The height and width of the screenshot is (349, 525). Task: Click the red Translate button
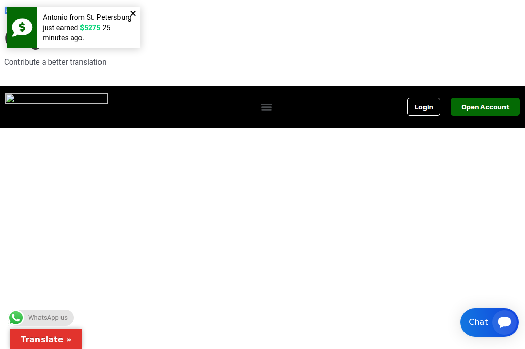46,339
